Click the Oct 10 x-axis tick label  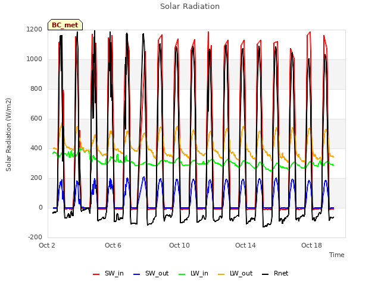(179, 245)
